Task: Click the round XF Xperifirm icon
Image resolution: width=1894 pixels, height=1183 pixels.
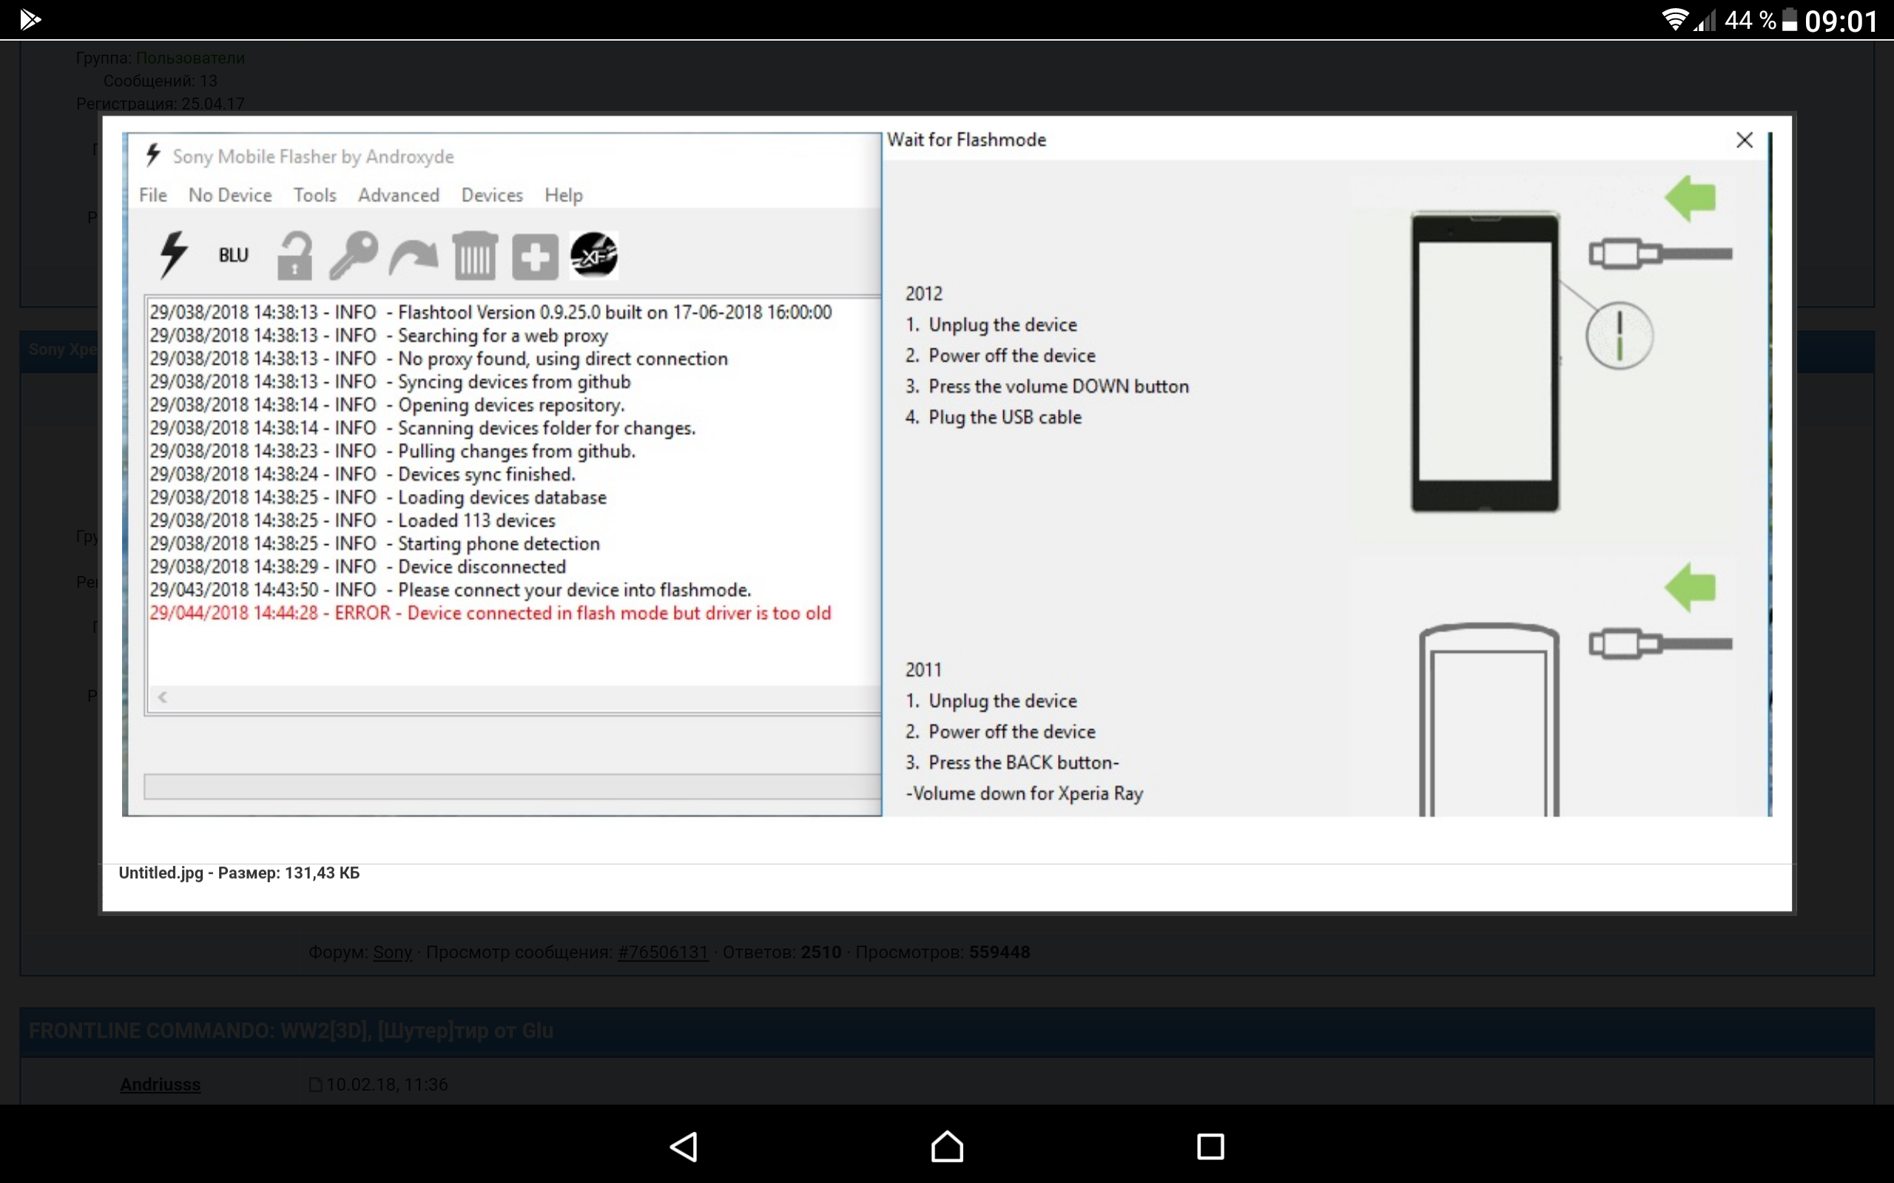Action: [594, 255]
